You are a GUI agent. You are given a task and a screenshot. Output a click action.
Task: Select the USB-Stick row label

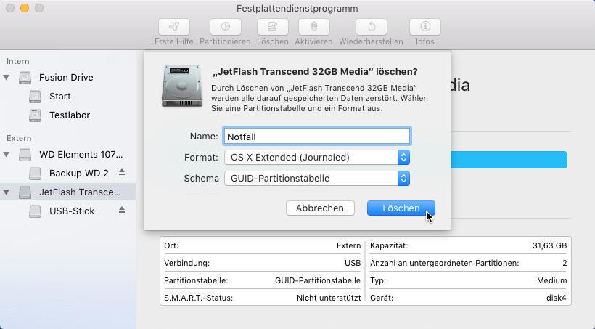(72, 211)
